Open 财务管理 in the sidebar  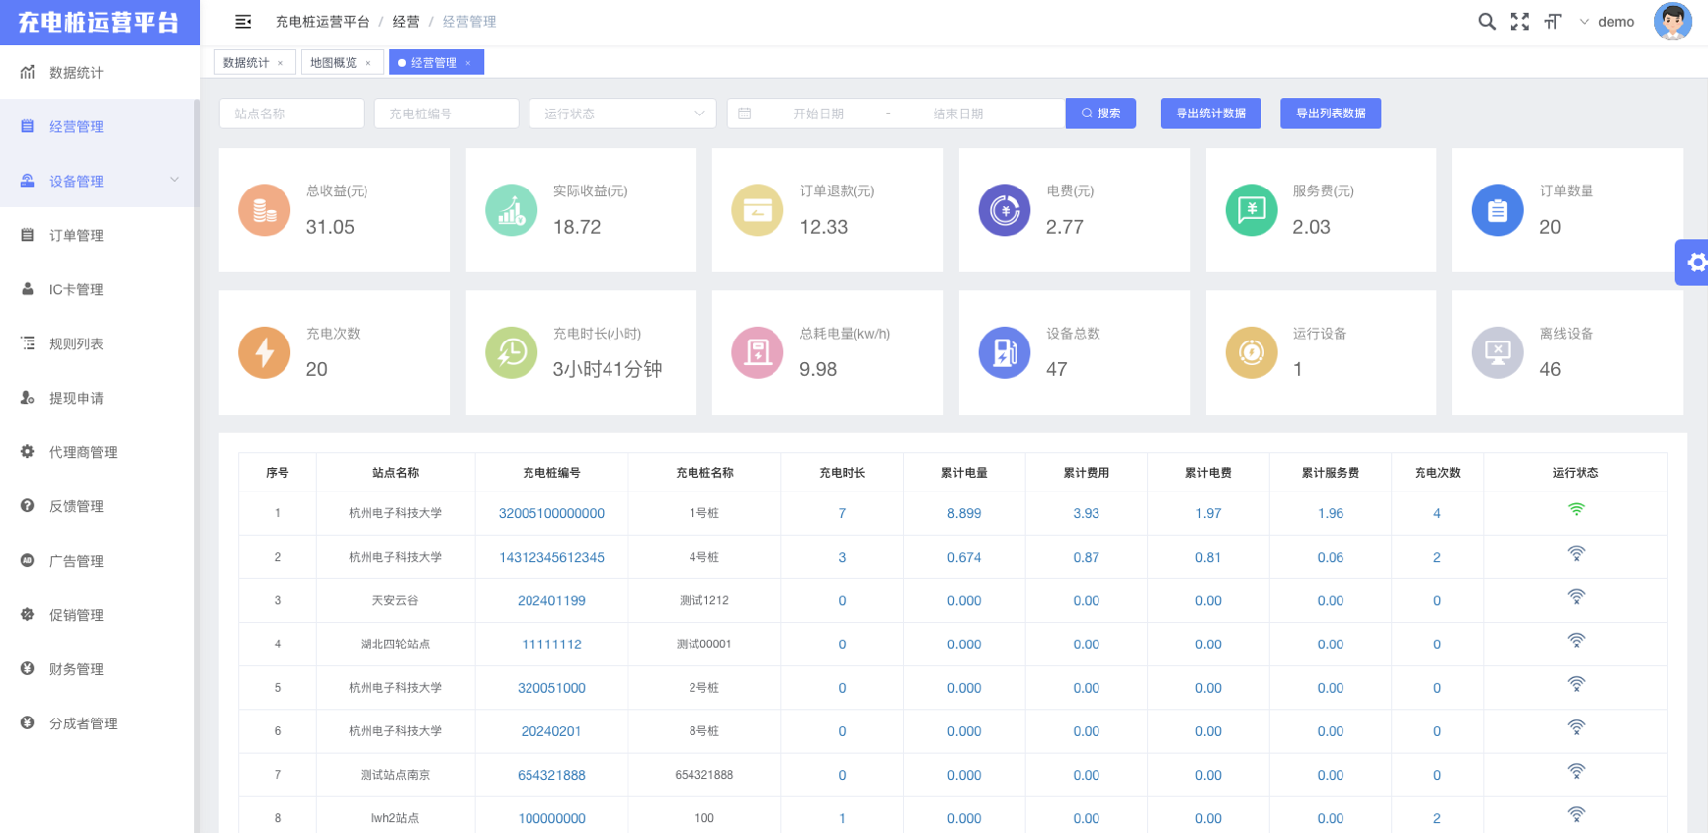tap(99, 669)
